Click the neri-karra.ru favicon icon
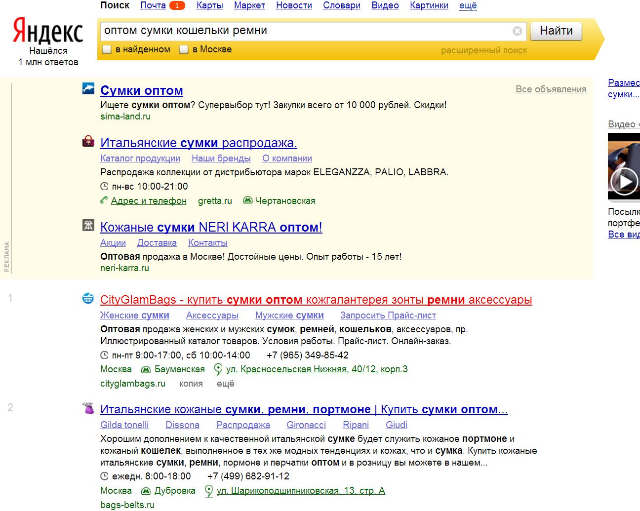The height and width of the screenshot is (511, 640). tap(88, 226)
